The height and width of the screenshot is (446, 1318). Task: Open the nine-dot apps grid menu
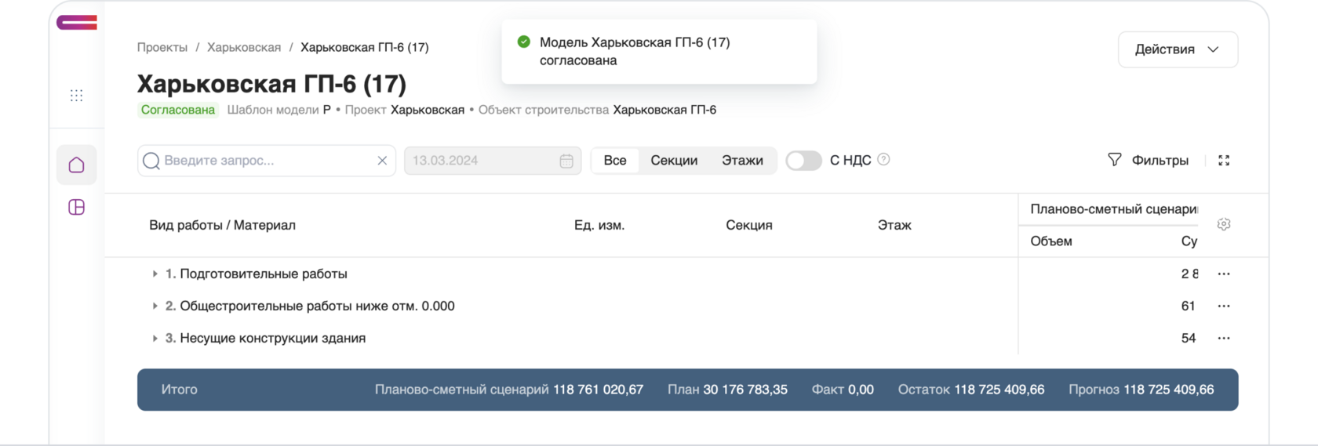[76, 96]
